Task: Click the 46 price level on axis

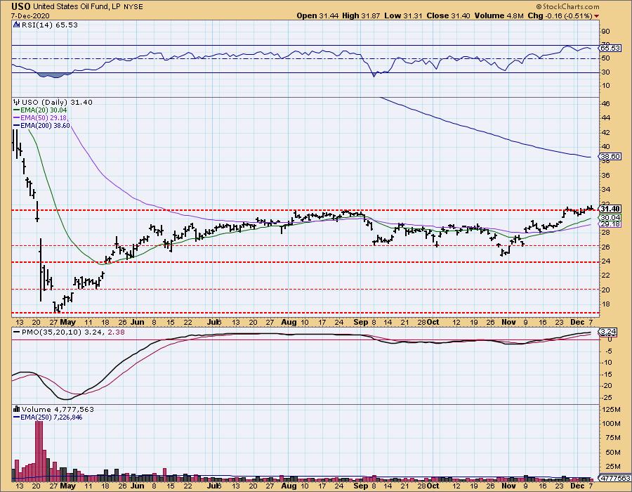Action: pos(606,103)
